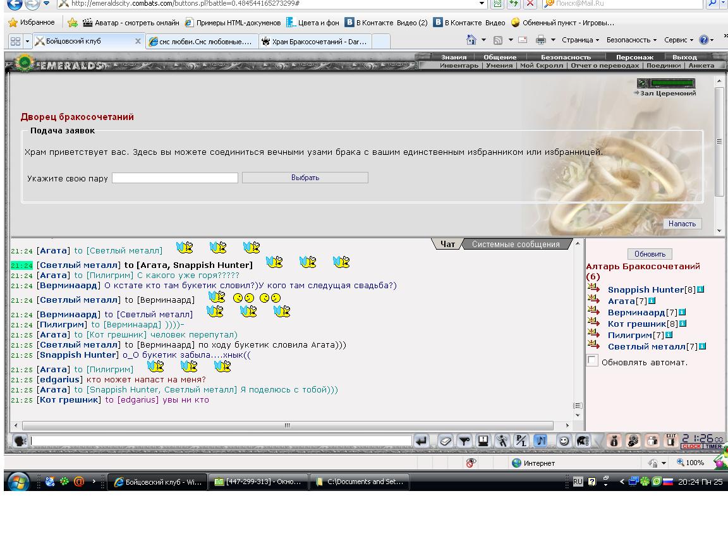Image resolution: width=728 pixels, height=546 pixels.
Task: Open the Анкета link
Action: (x=701, y=66)
